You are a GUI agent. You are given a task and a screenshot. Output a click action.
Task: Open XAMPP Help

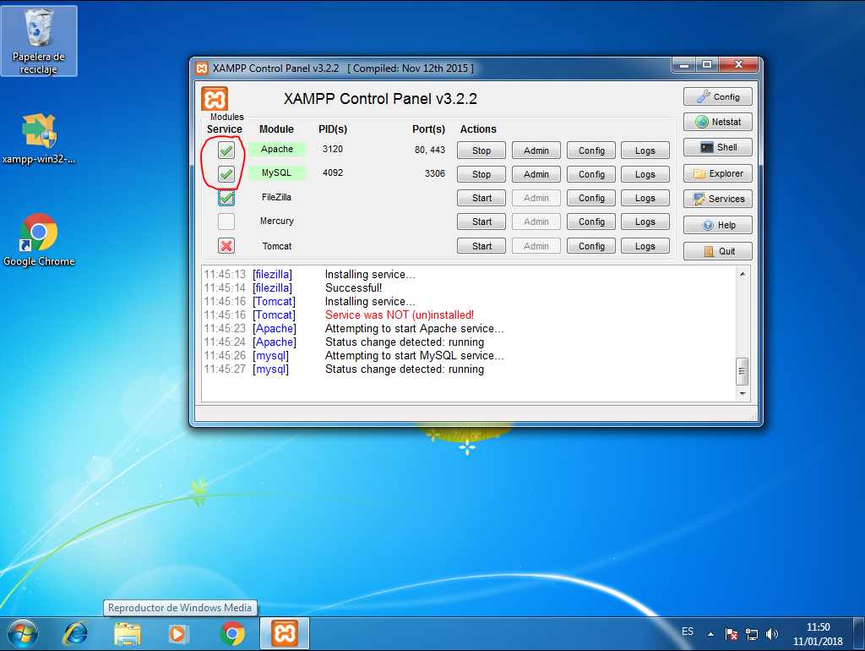tap(716, 224)
